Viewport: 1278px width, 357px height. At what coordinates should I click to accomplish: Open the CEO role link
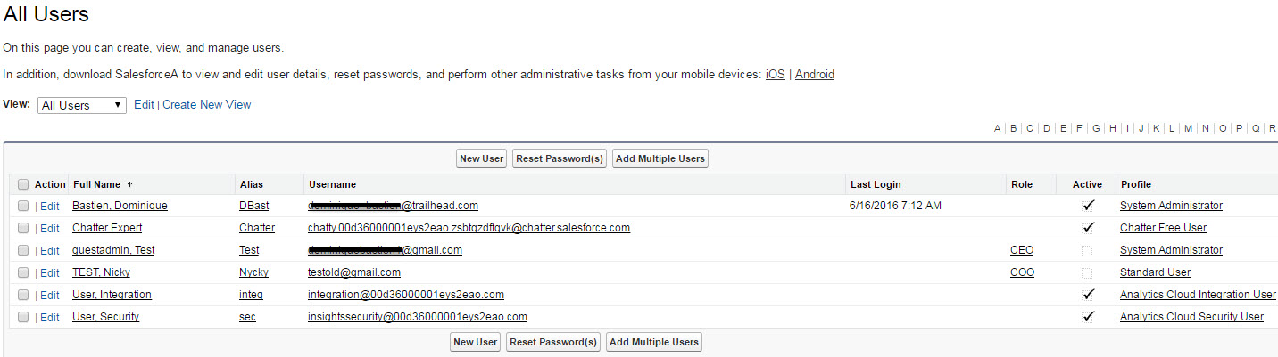click(1022, 250)
